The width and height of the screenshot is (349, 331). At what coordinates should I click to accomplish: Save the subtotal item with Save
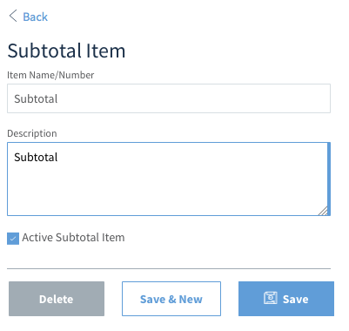[286, 299]
